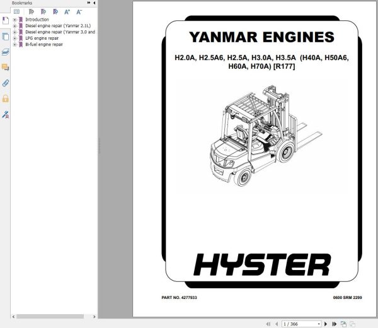Viewport: 378px width, 328px height.
Task: Click the PART NO. 4277933 text
Action: [x=179, y=298]
